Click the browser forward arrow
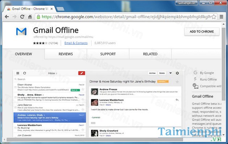This screenshot has width=228, height=144. pos(14,17)
